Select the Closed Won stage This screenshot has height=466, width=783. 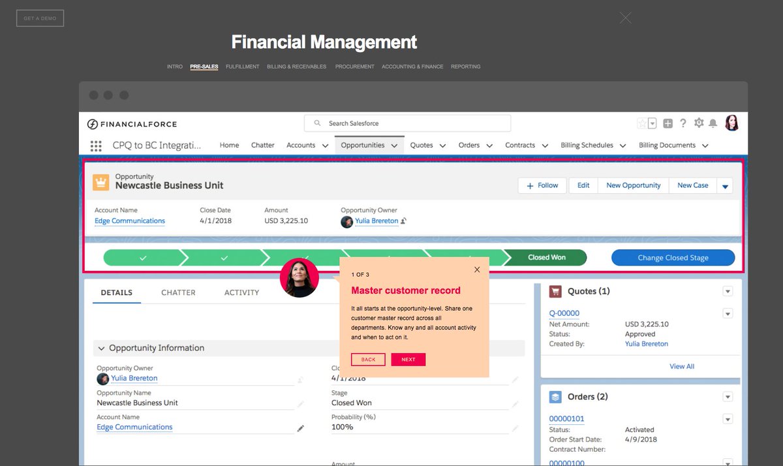547,258
